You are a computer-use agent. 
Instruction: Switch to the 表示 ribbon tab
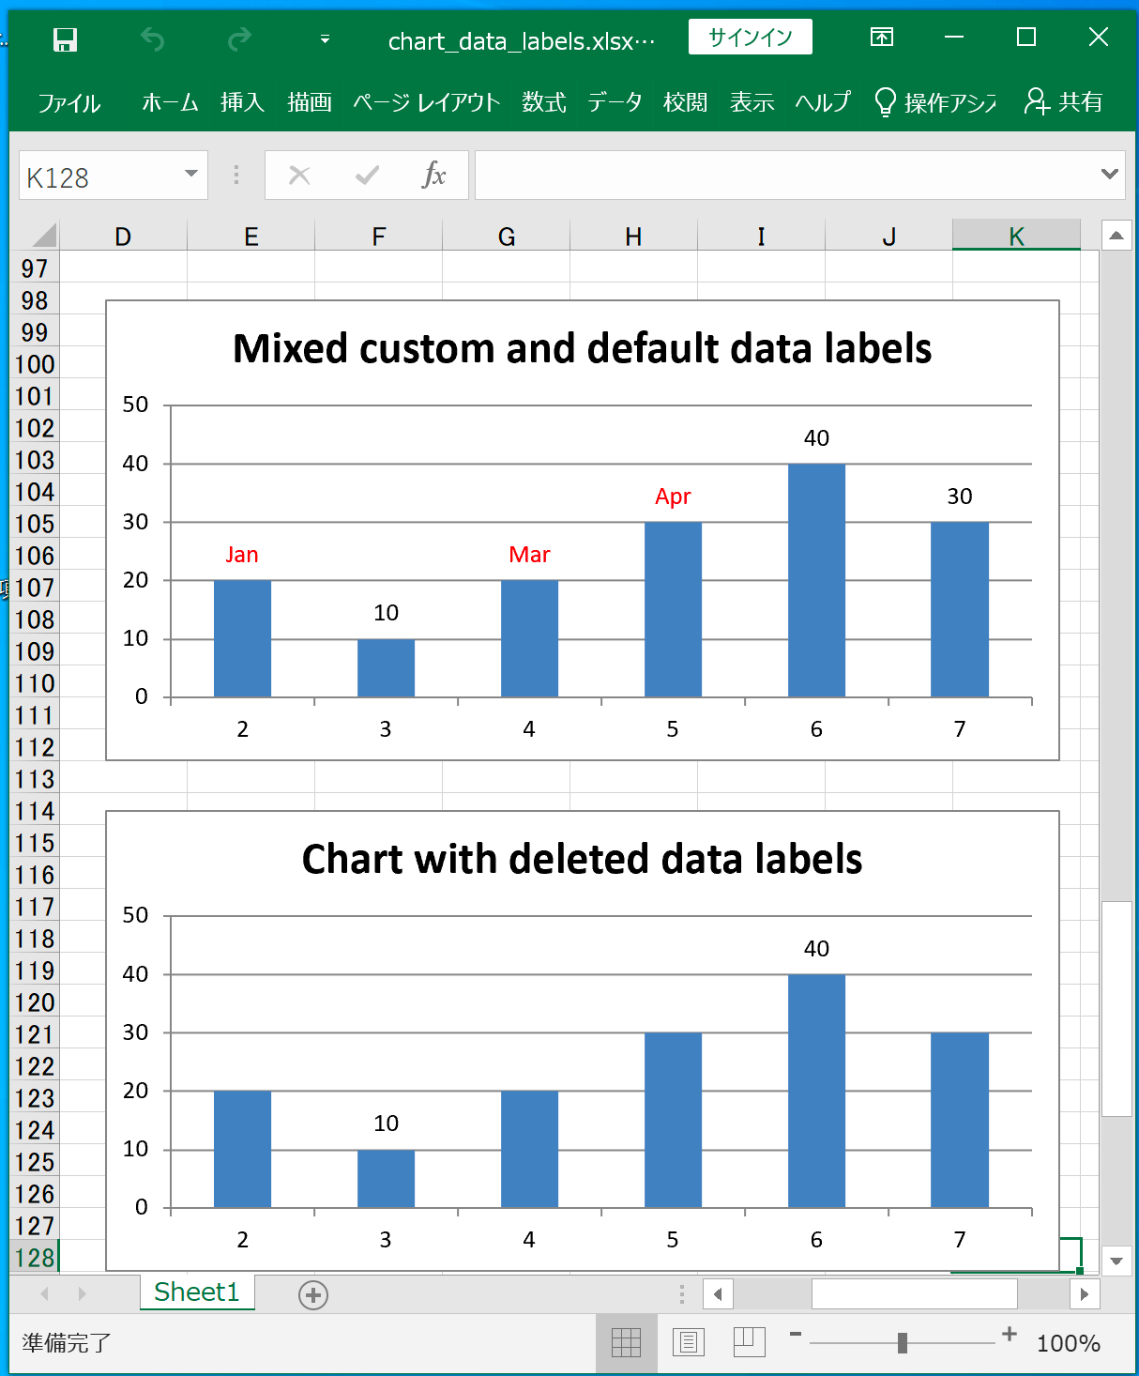click(752, 102)
